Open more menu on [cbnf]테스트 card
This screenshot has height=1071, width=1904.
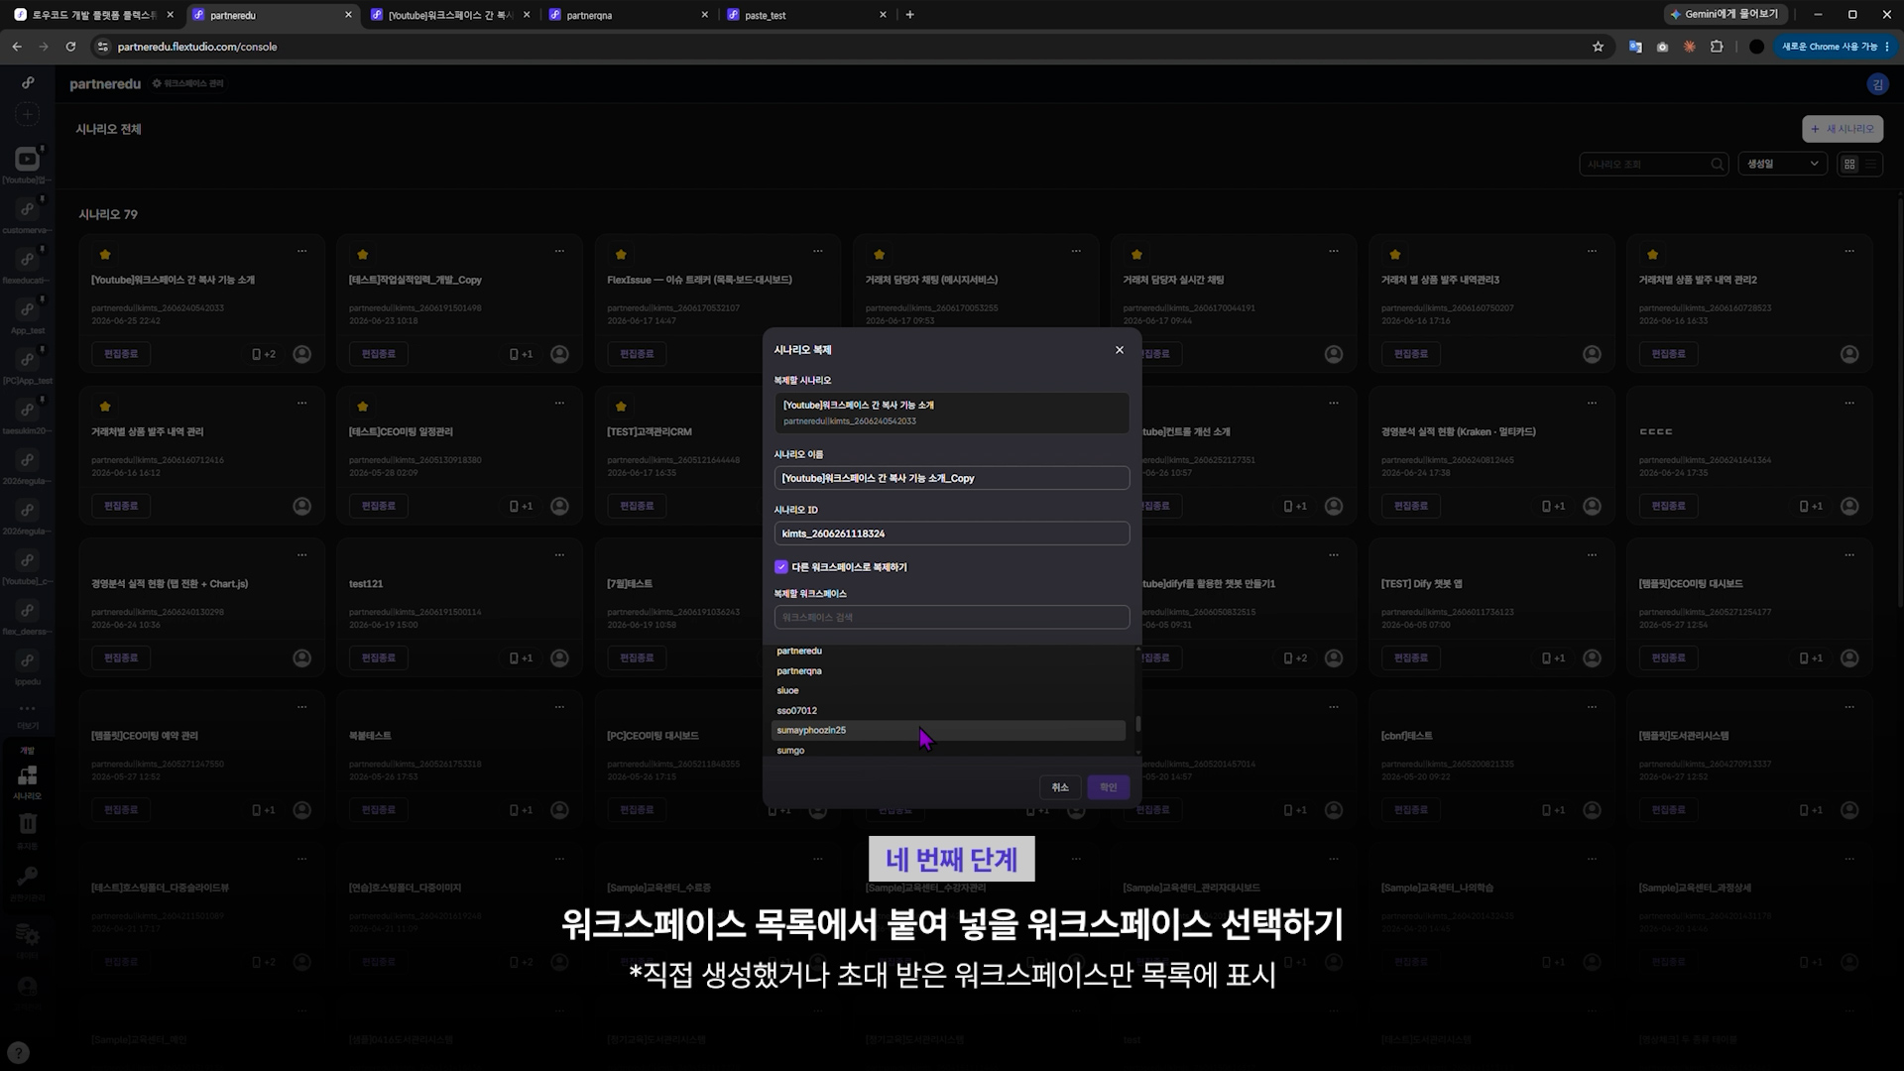pos(1592,707)
